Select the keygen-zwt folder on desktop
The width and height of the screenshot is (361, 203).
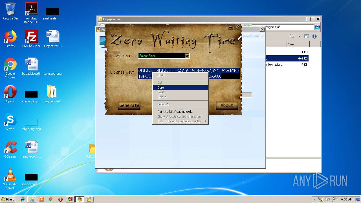52,94
